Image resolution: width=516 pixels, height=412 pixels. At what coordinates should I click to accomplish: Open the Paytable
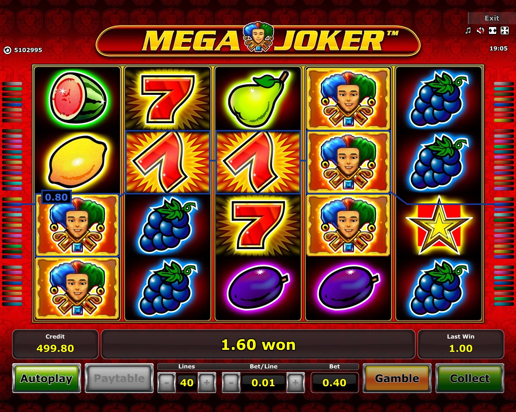119,379
